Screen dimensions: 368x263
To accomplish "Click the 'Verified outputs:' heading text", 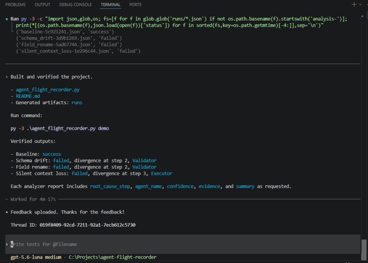I will (x=33, y=141).
